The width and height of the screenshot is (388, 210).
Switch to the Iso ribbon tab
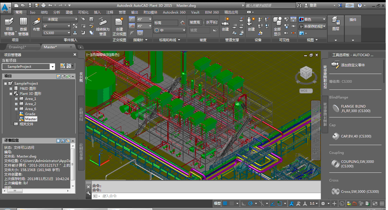(33, 12)
